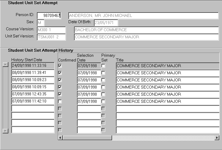Image resolution: width=222 pixels, height=150 pixels.
Task: Click the horizontal scrollbar left arrow
Action: [x=60, y=138]
